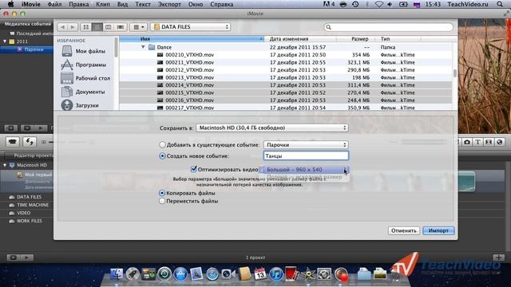Image resolution: width=511 pixels, height=287 pixels.
Task: Click the new event name field
Action: click(306, 156)
